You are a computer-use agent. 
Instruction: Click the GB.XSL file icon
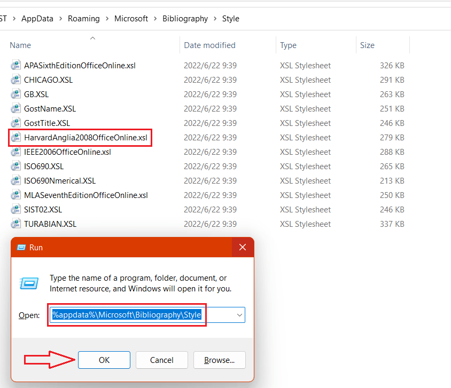16,94
